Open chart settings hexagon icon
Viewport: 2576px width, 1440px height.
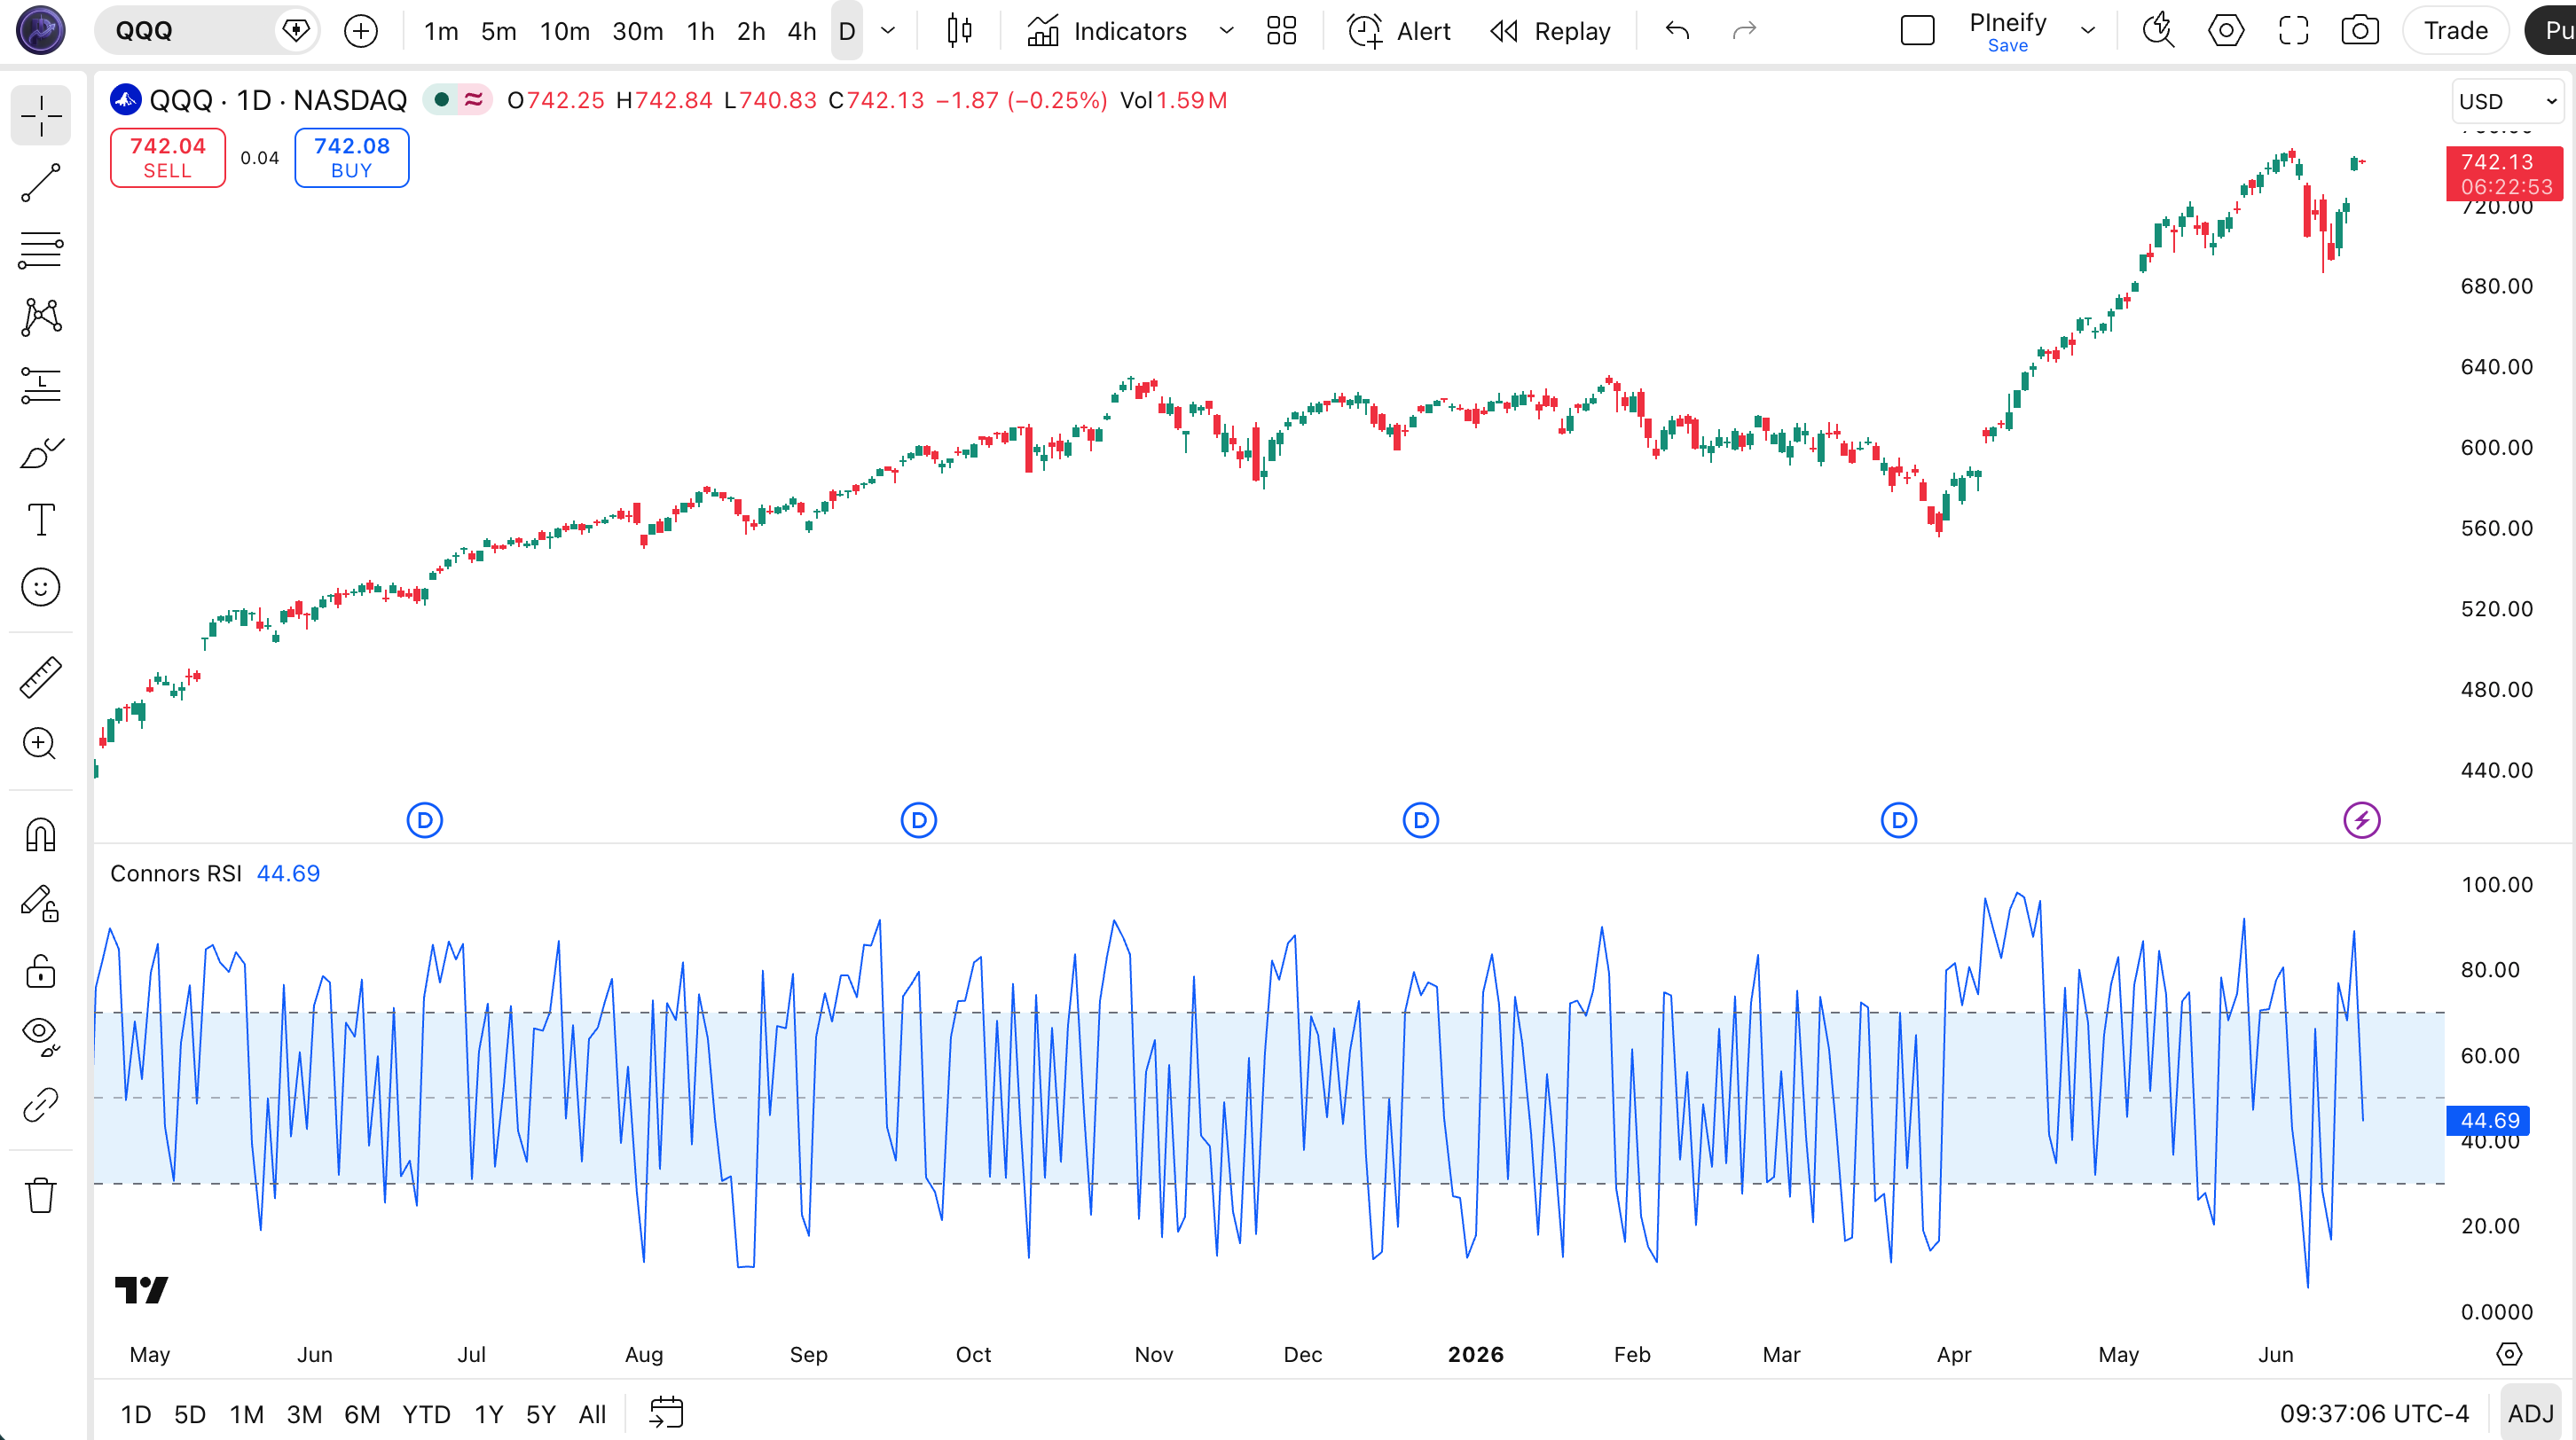point(2226,31)
